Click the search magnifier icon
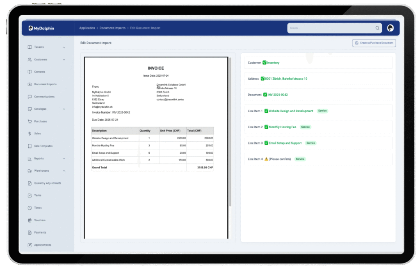 coord(377,28)
